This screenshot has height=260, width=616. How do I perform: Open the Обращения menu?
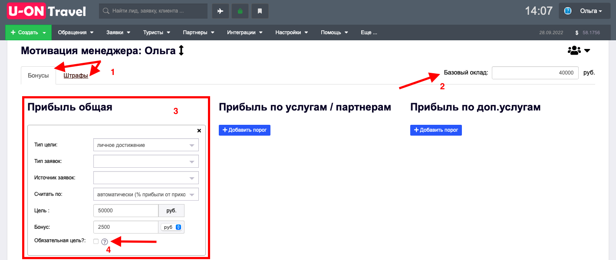coord(76,32)
